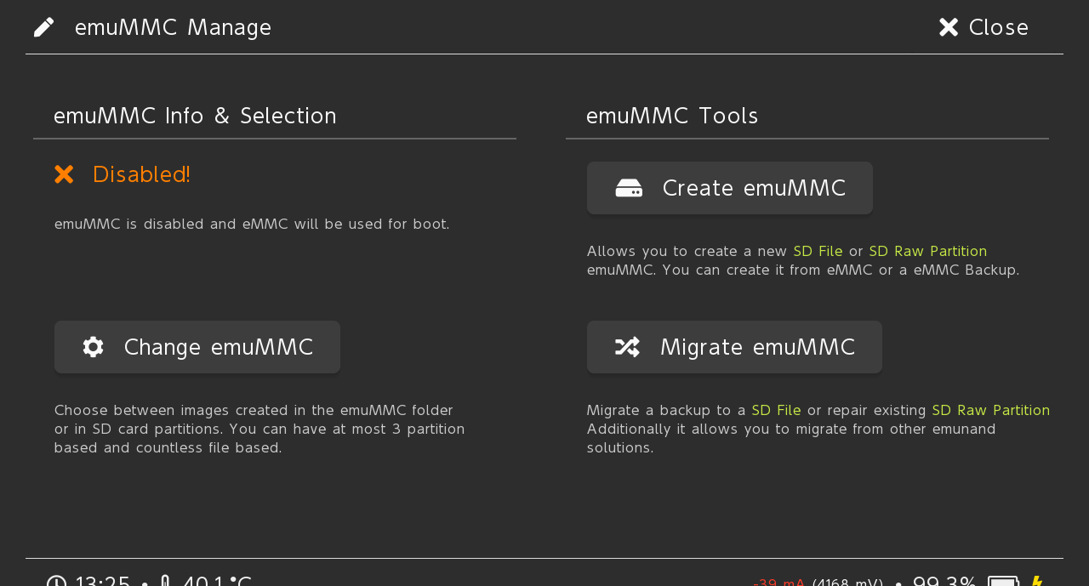Screen dimensions: 1089x586
Task: Click SD File link under Create emuMMC
Action: (818, 251)
